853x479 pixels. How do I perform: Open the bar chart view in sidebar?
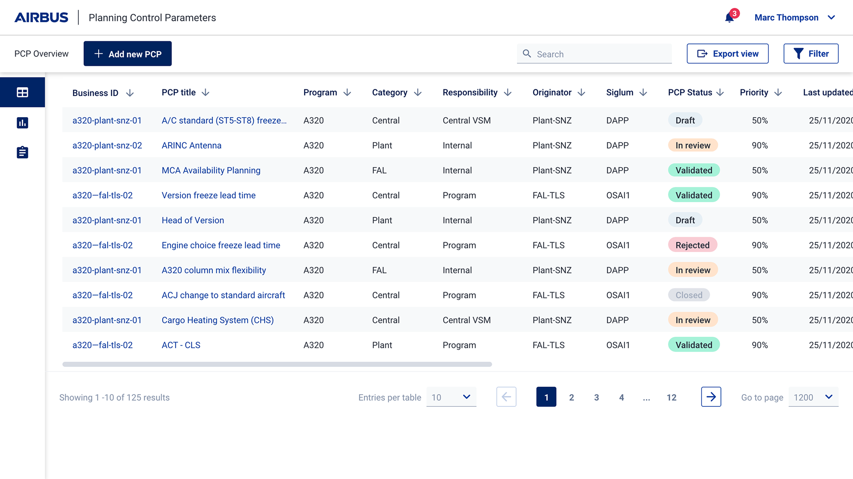[x=22, y=123]
